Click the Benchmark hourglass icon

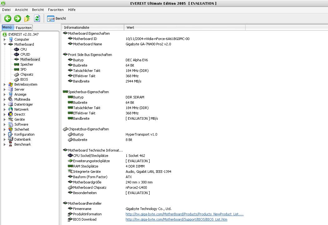[10, 144]
